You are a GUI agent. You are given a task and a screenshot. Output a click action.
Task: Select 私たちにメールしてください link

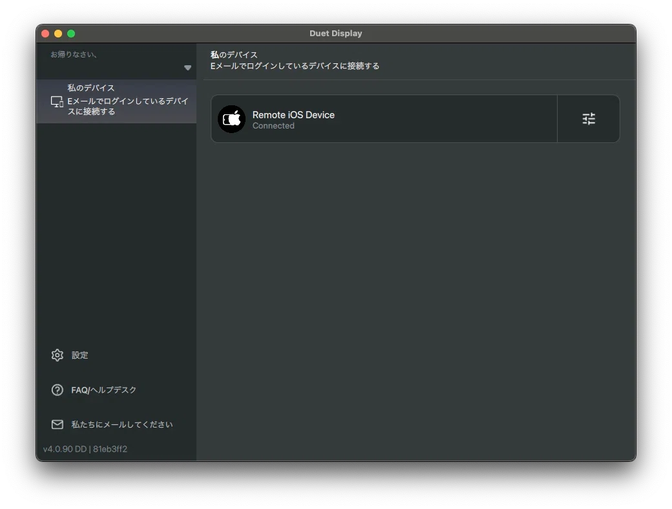122,424
